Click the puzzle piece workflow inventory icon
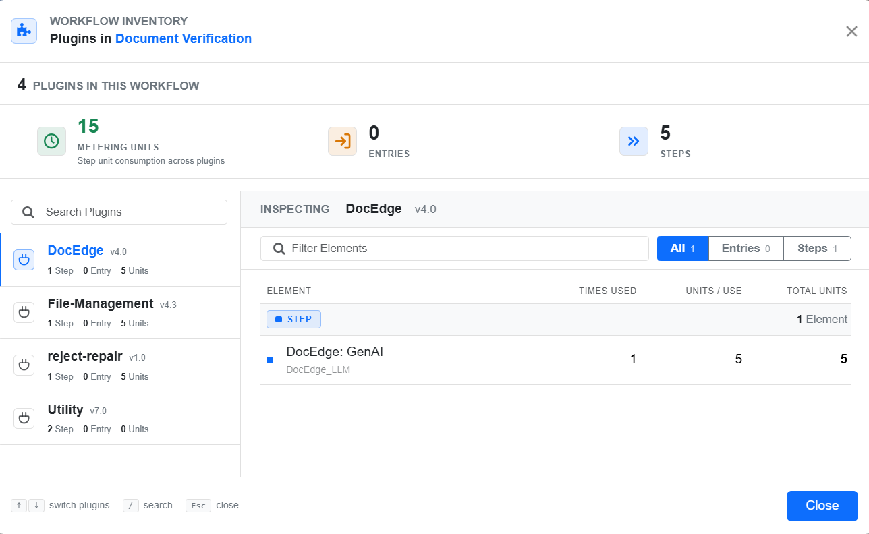 (x=24, y=31)
